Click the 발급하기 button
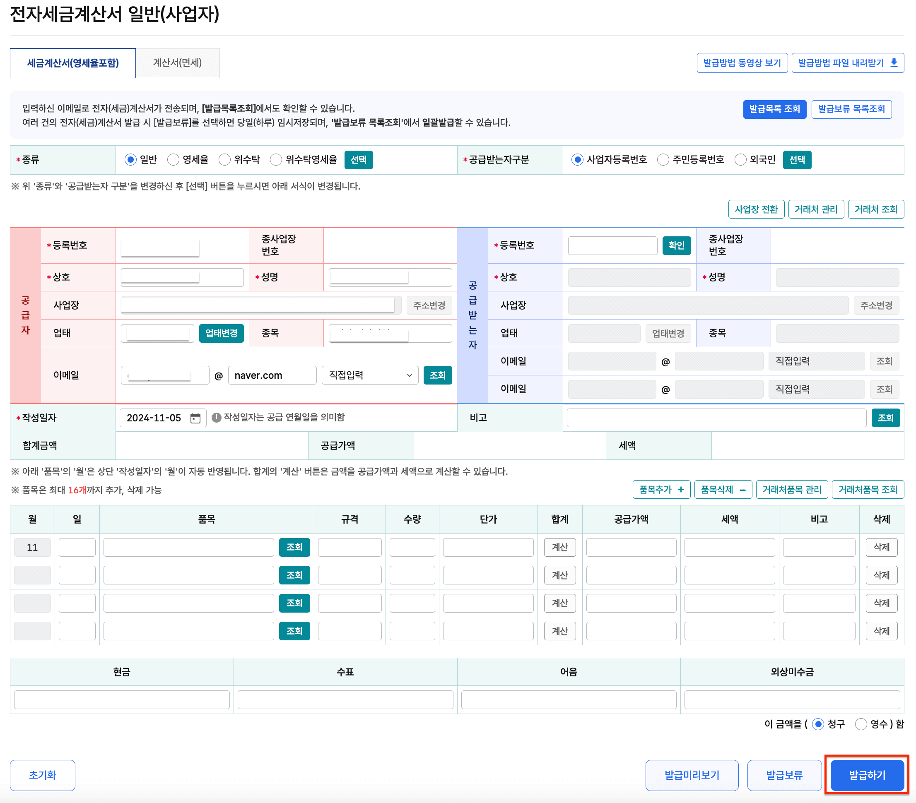916x803 pixels. (867, 775)
